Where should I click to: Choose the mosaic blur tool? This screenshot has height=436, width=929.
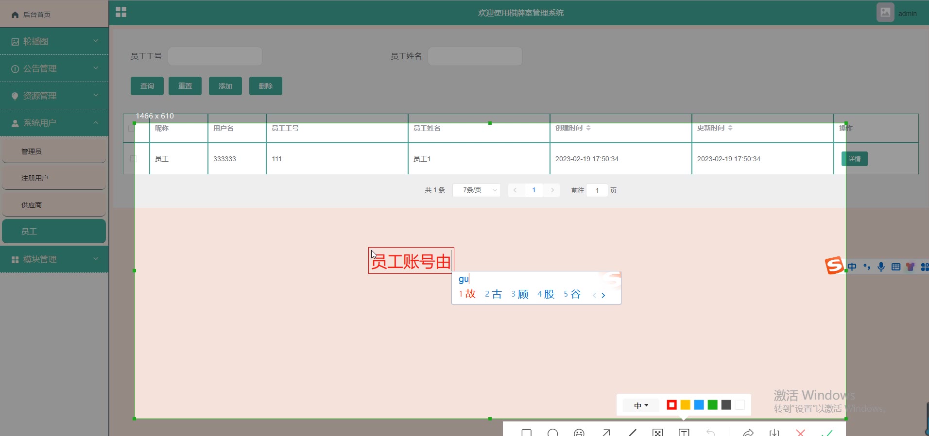[657, 432]
